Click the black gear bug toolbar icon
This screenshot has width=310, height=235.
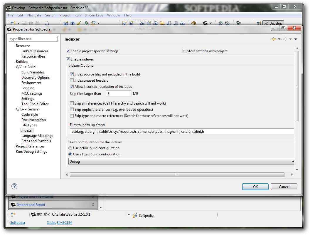[x=238, y=23]
